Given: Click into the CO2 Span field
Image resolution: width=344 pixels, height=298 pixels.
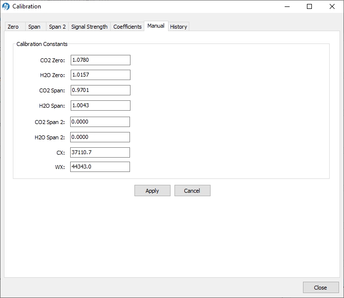Looking at the screenshot, I should [100, 90].
